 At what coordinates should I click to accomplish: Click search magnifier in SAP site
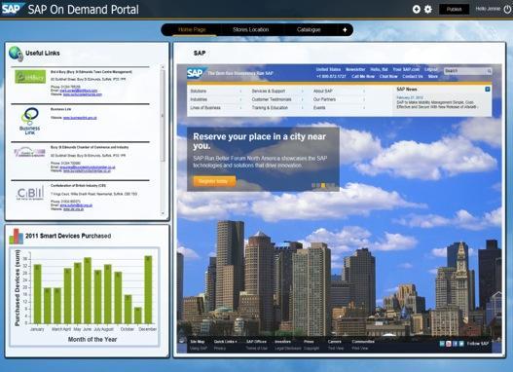(489, 71)
